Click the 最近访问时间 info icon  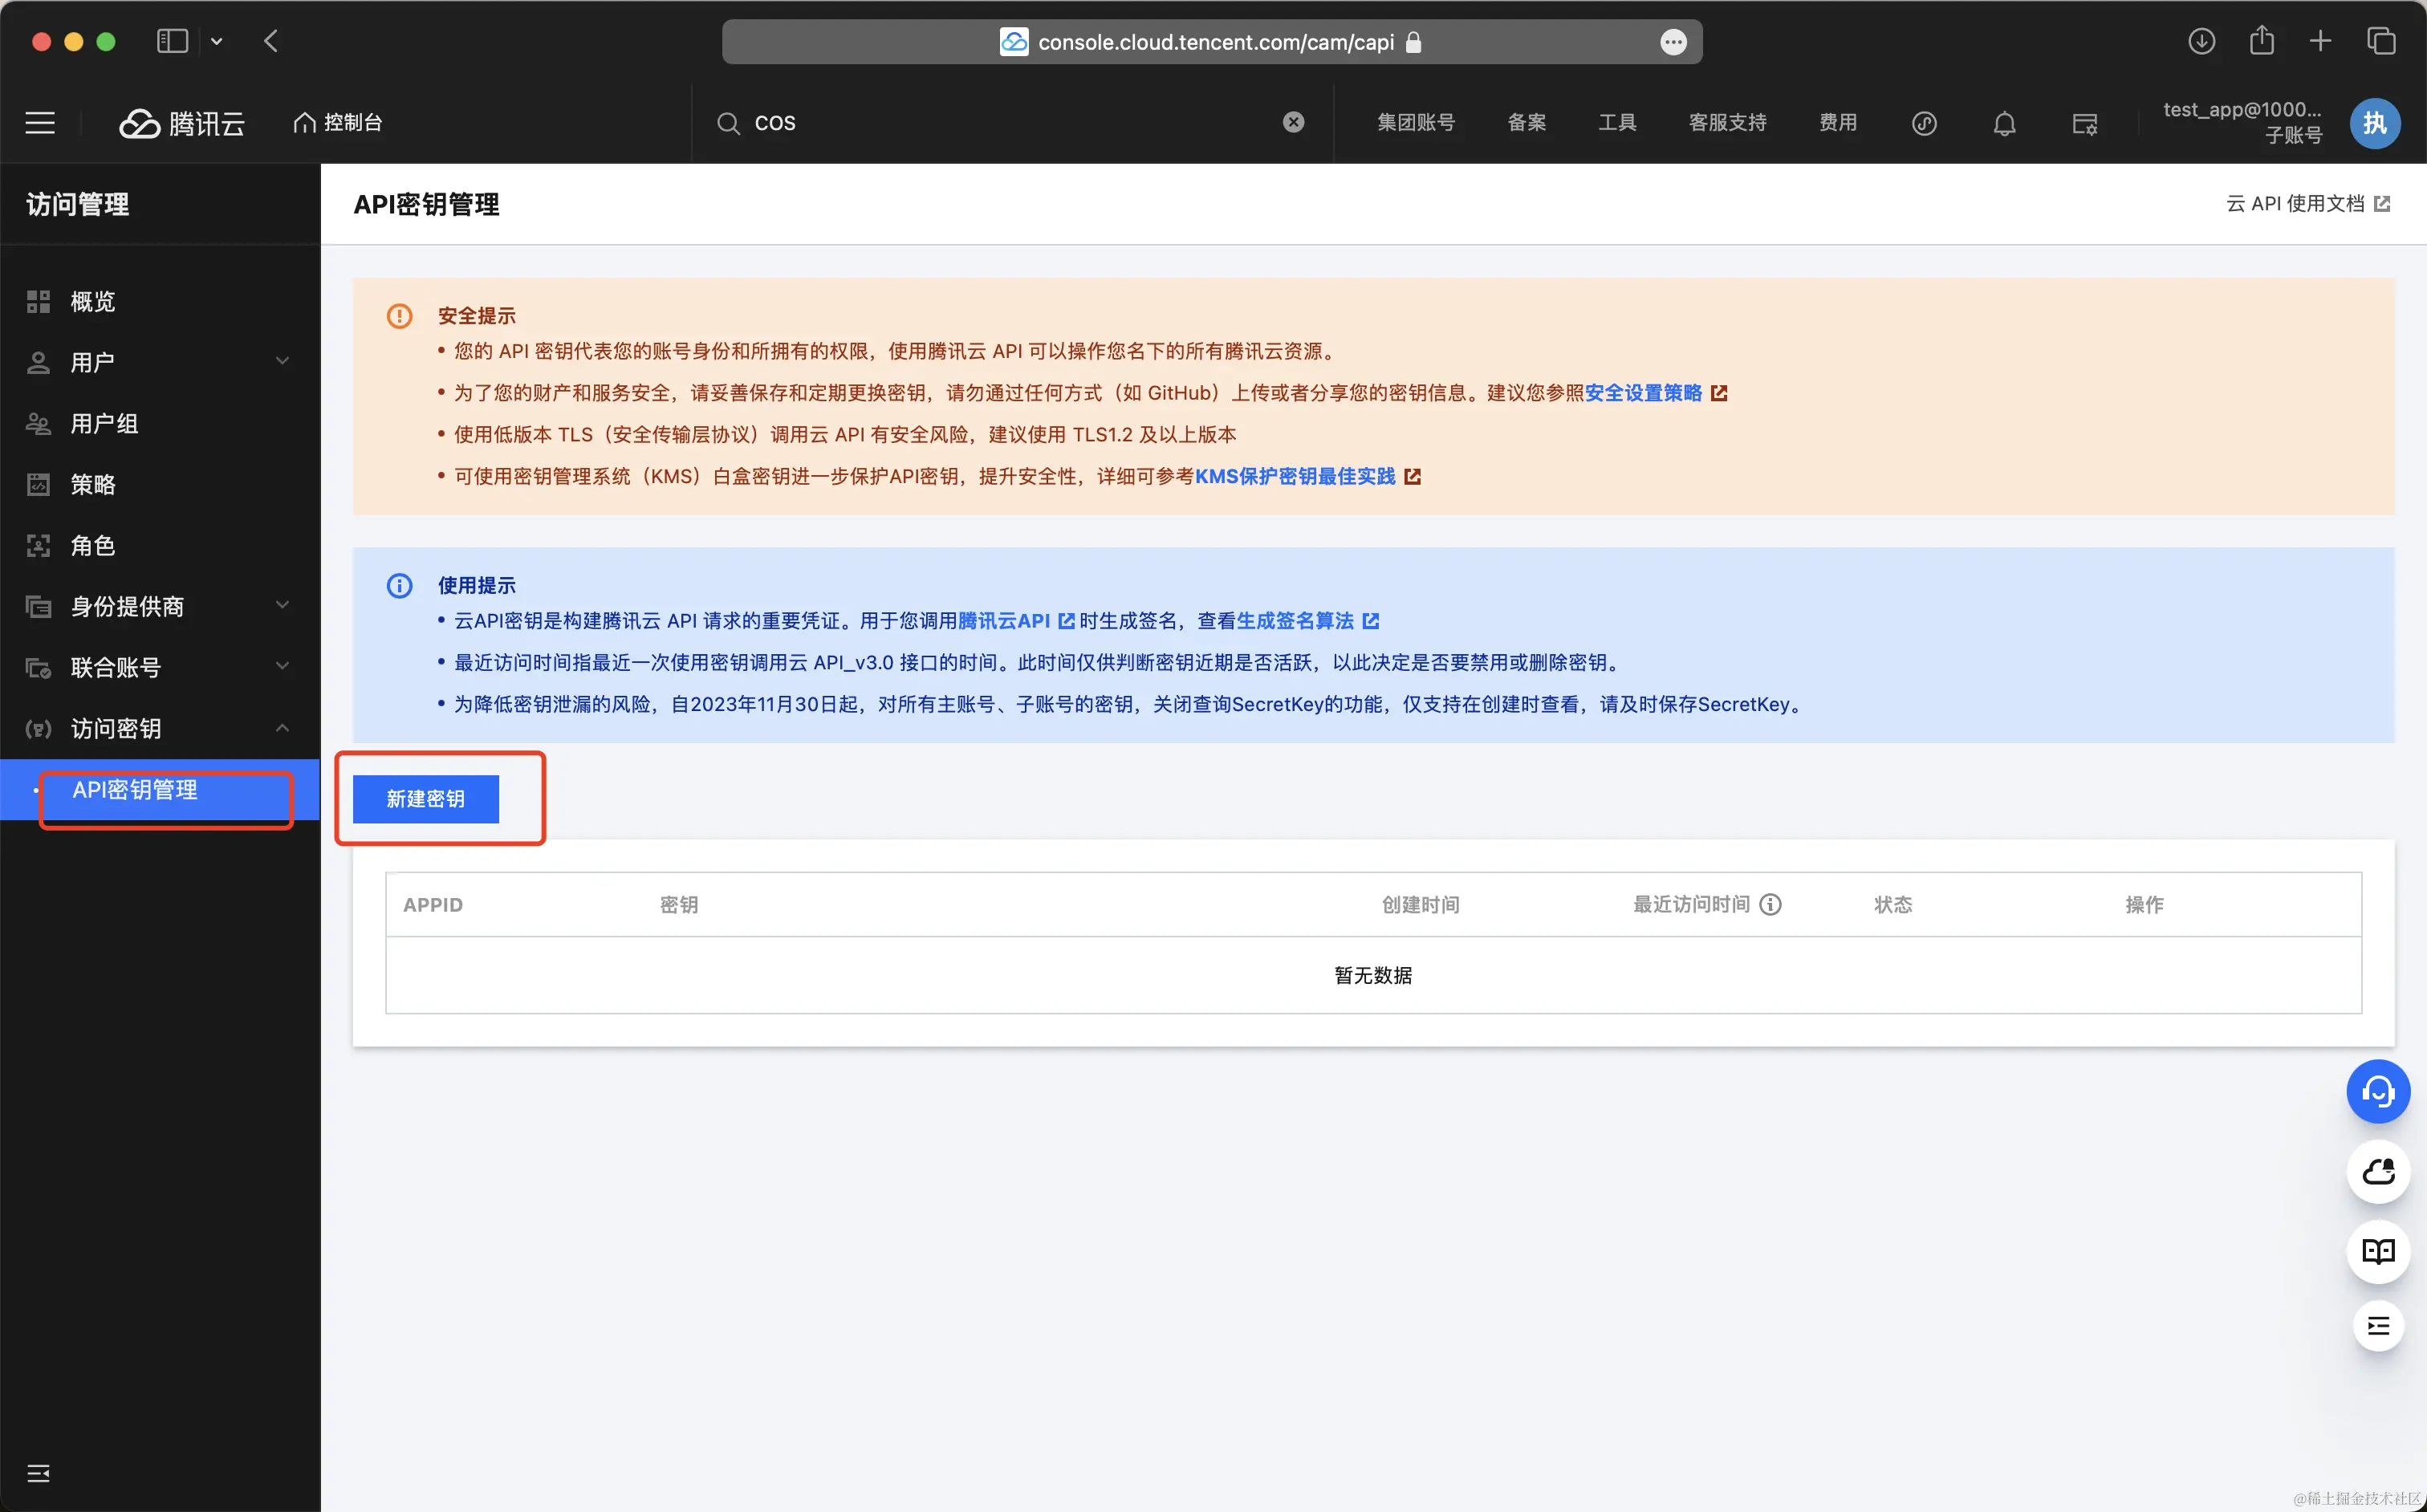(1770, 904)
